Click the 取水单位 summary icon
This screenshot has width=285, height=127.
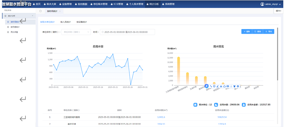(x=195, y=105)
